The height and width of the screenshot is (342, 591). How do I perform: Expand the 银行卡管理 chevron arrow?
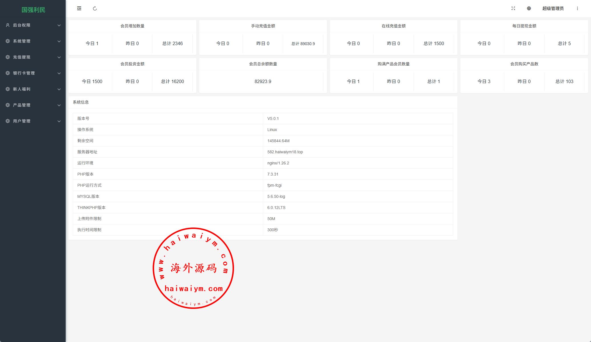pyautogui.click(x=59, y=73)
